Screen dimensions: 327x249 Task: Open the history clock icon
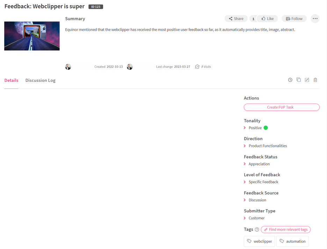(x=290, y=80)
